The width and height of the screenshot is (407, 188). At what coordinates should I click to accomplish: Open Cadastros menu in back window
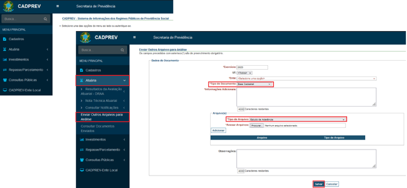(26, 39)
